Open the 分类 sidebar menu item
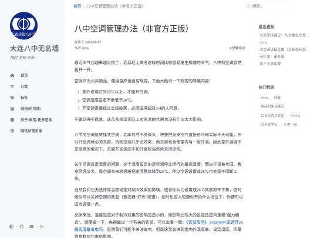 tap(24, 86)
